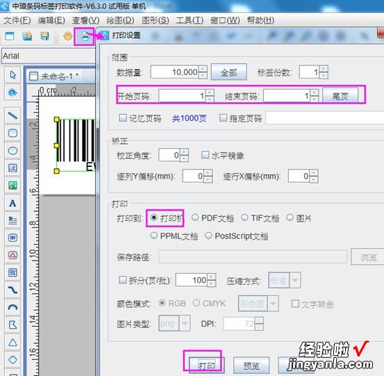384x376 pixels.
Task: Click the new document icon in toolbar
Action: tap(10, 36)
